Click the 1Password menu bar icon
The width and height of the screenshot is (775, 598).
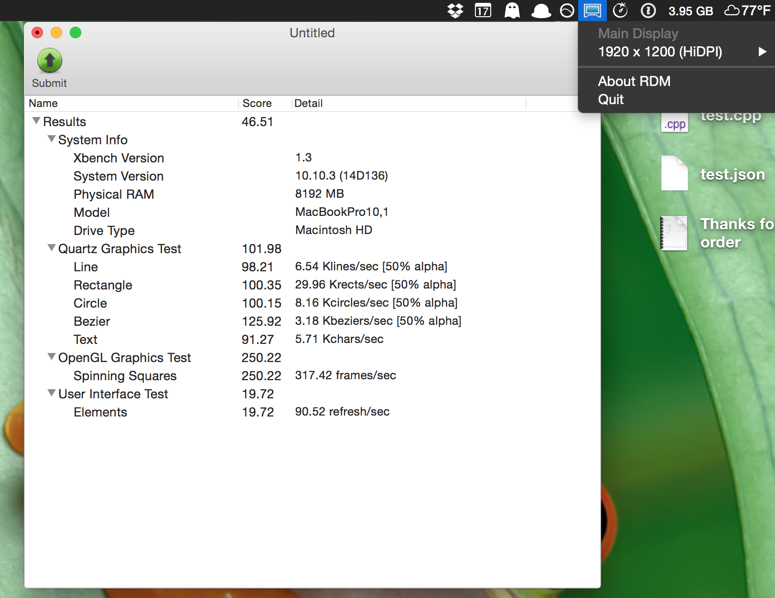tap(648, 11)
